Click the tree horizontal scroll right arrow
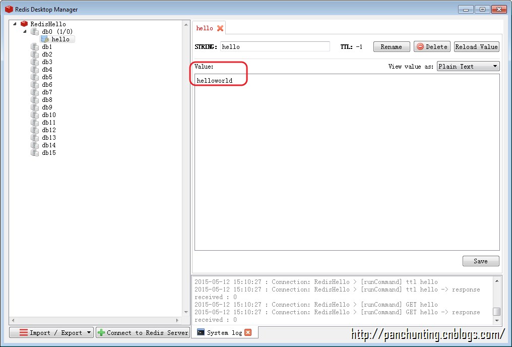The image size is (512, 347). (x=177, y=321)
